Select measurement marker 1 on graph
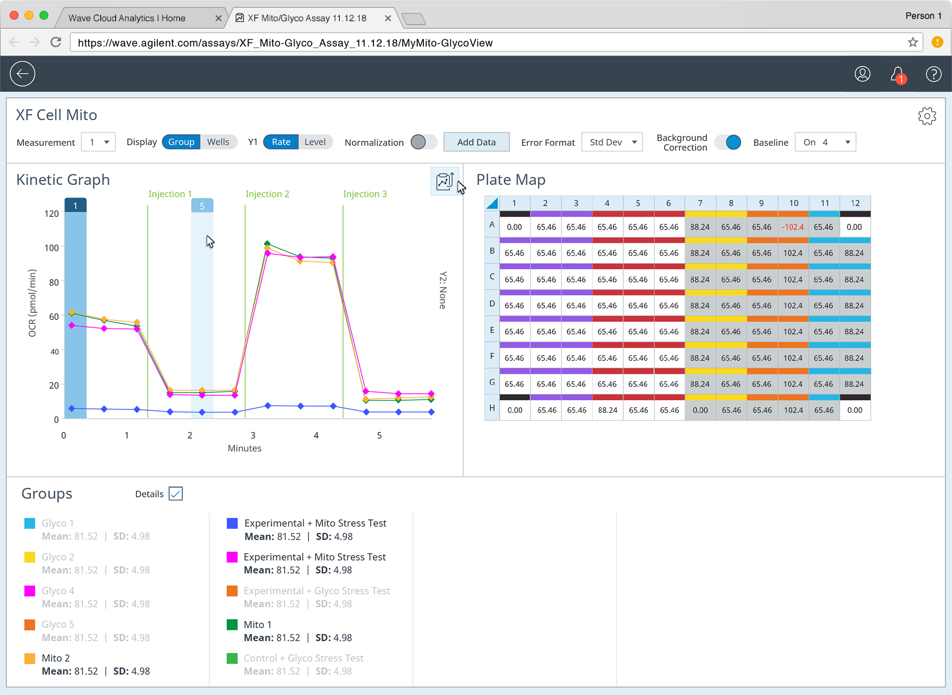952x695 pixels. point(75,205)
